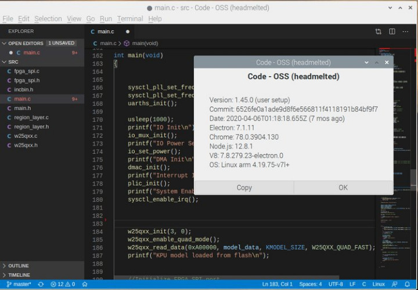
Task: Click the main(void) breadcrumb symbol
Action: (141, 43)
